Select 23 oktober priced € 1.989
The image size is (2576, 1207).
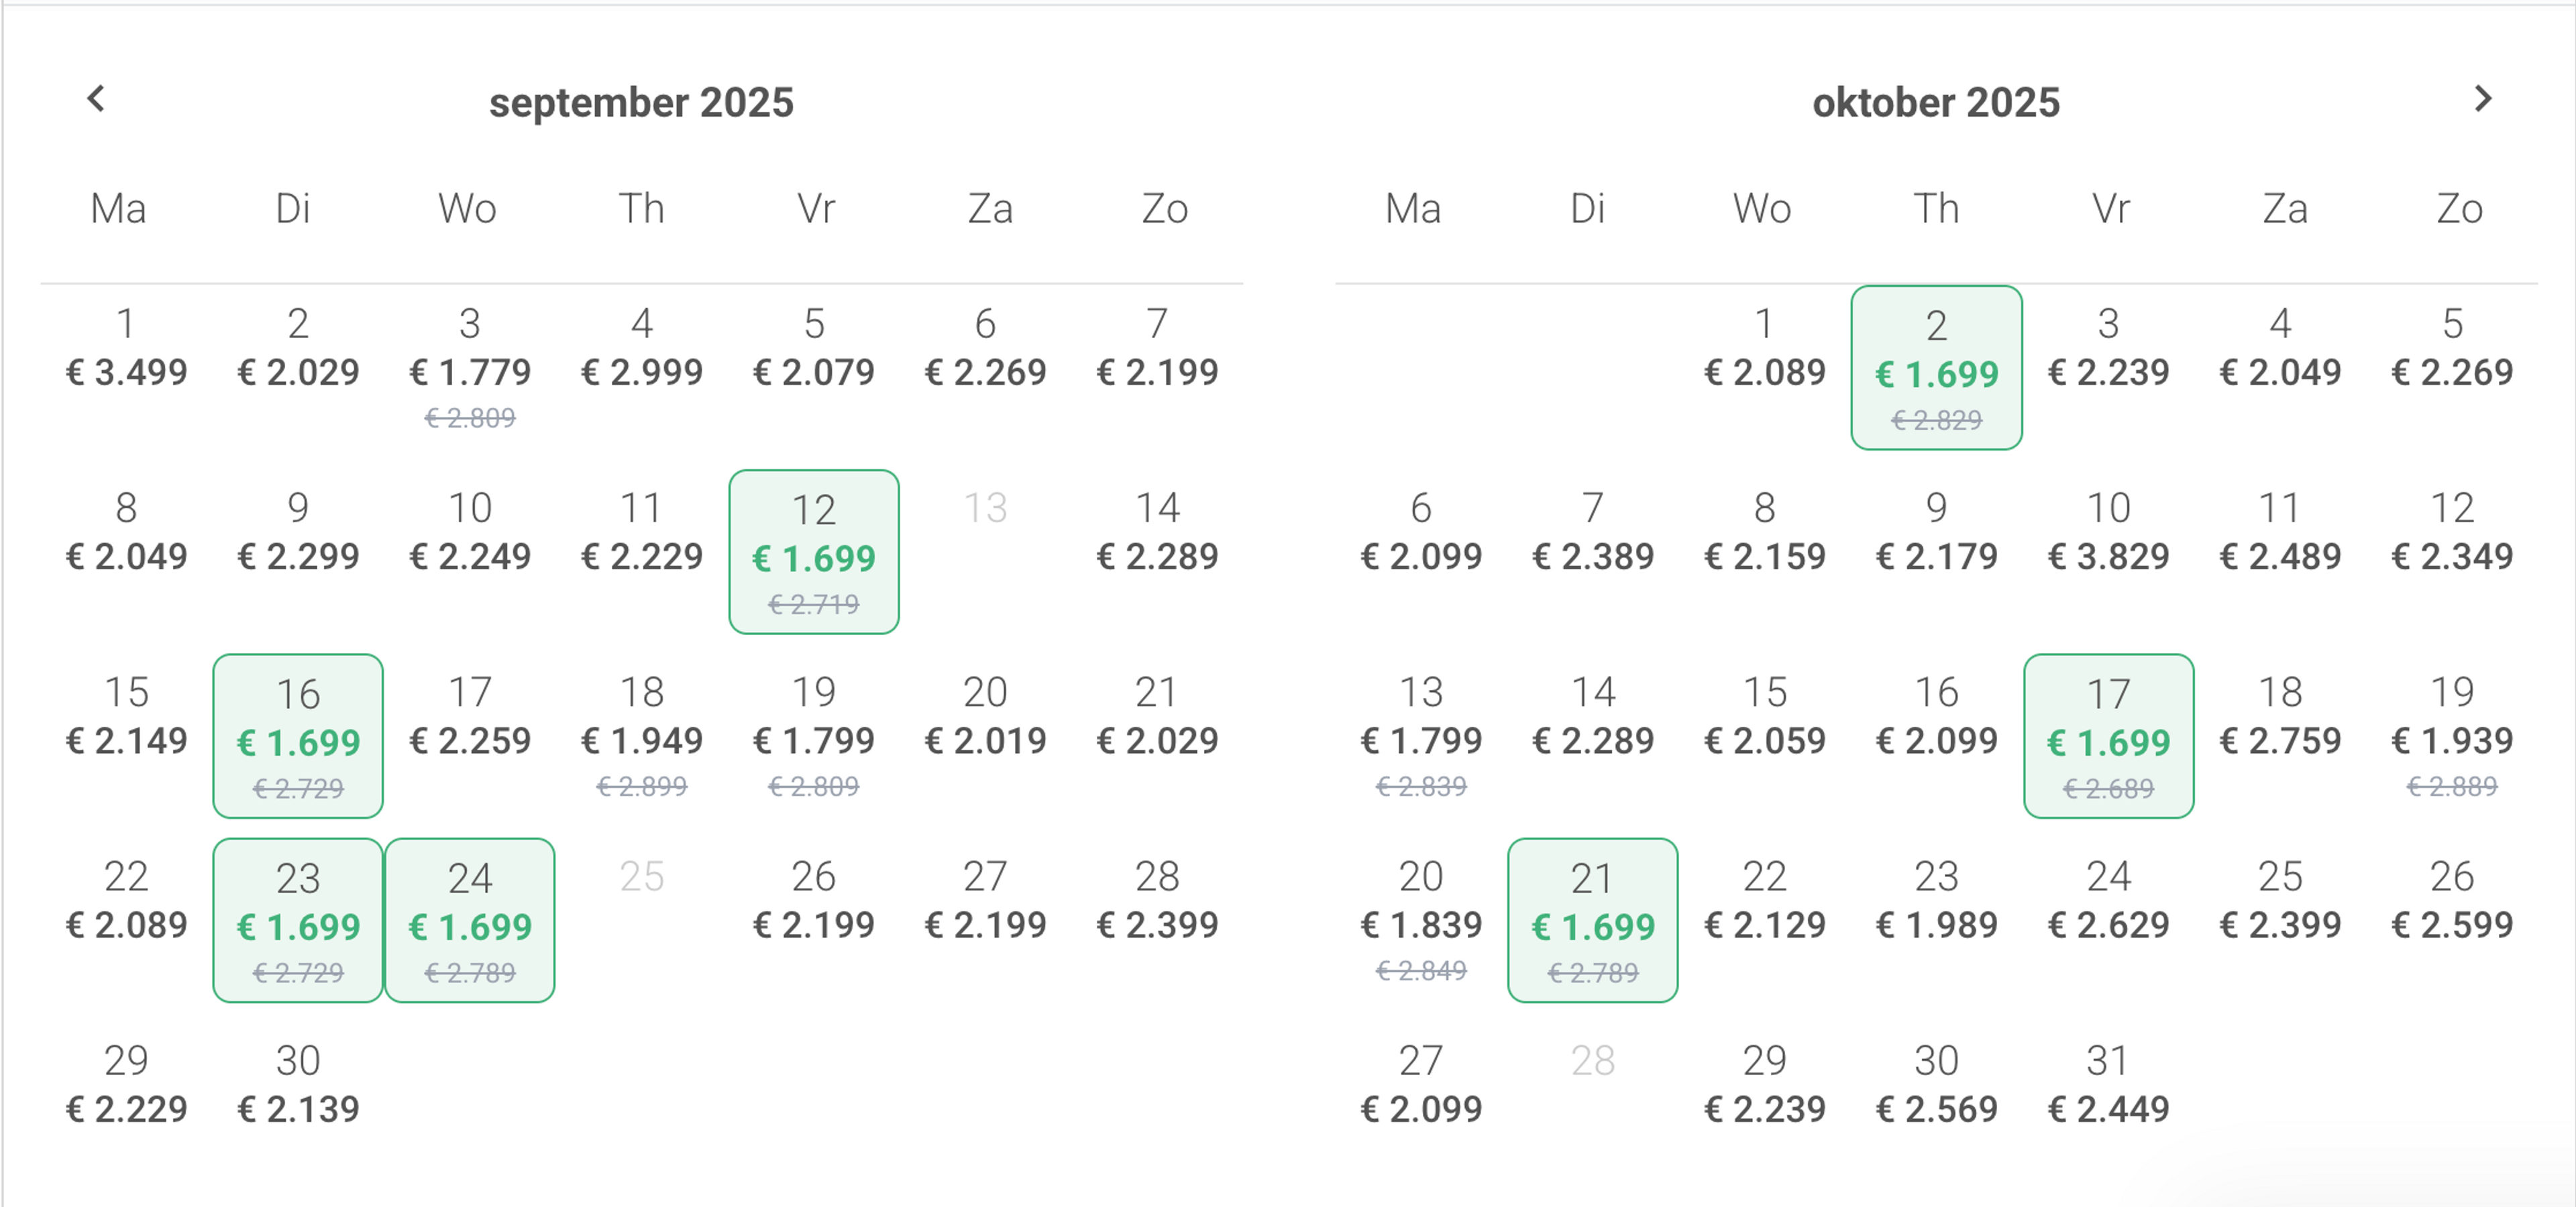tap(1937, 901)
